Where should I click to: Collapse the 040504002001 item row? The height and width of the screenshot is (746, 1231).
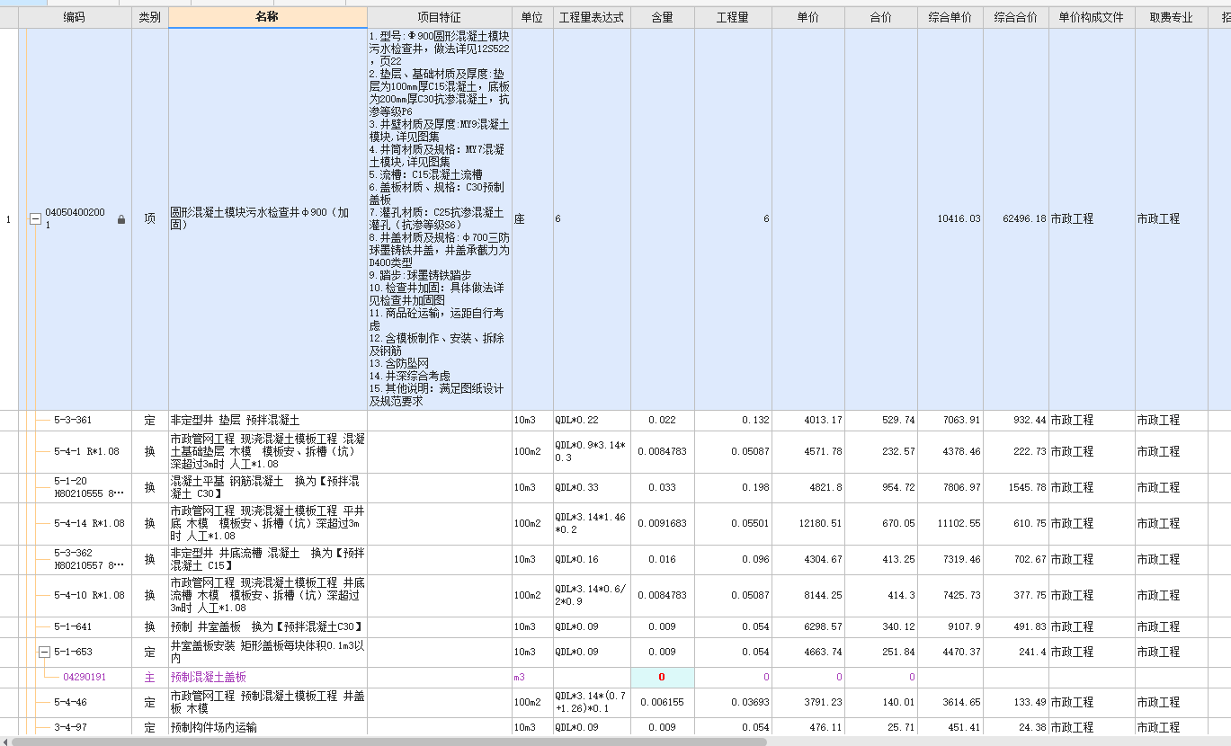[x=36, y=219]
